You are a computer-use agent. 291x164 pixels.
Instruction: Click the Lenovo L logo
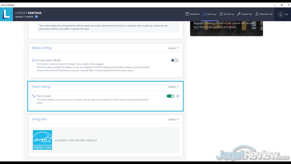(6, 14)
